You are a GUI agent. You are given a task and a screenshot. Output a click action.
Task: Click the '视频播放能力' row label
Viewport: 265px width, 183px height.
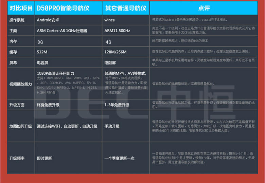point(21,84)
